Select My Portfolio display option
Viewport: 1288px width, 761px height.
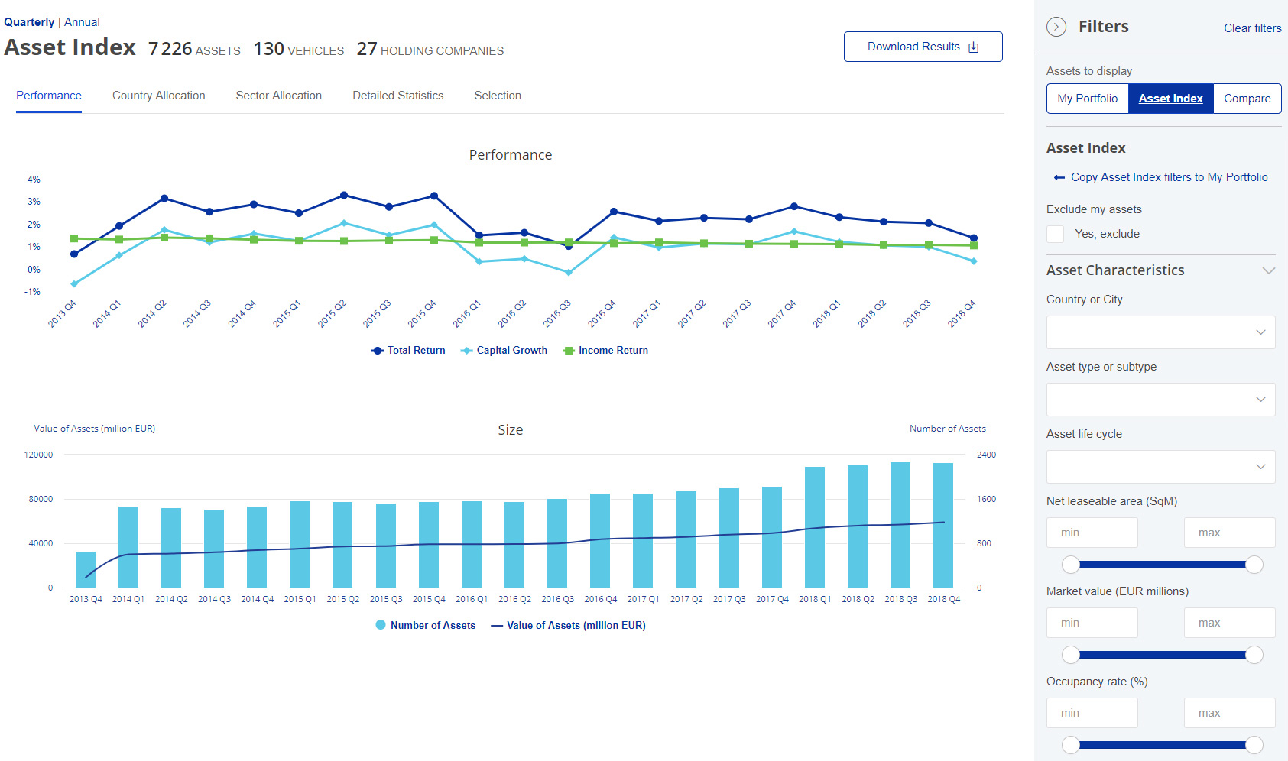(x=1088, y=99)
